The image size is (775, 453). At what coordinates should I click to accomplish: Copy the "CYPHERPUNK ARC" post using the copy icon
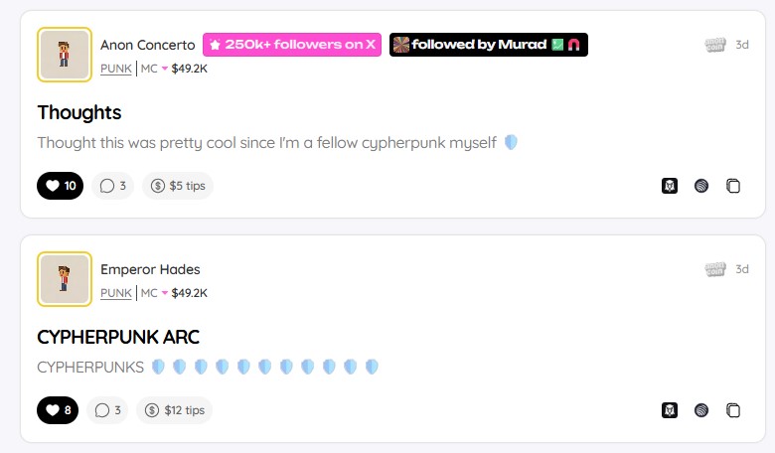tap(733, 409)
